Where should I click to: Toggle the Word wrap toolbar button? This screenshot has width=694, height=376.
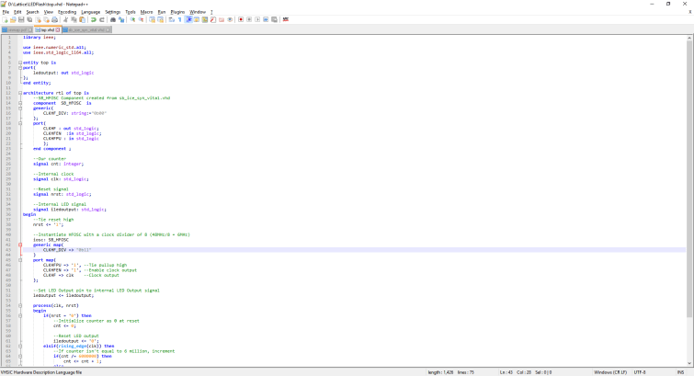tap(170, 19)
